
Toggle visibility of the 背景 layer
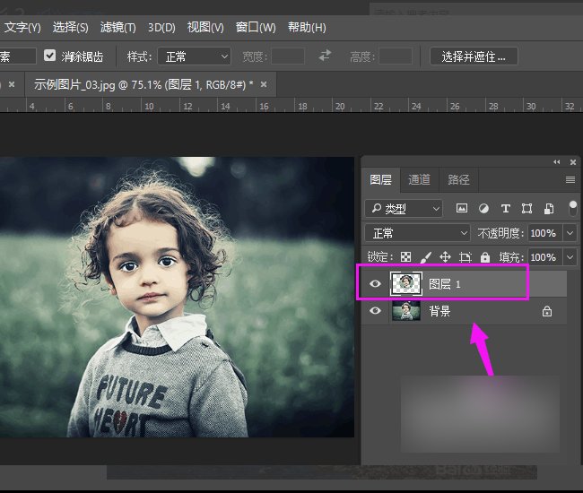point(376,311)
